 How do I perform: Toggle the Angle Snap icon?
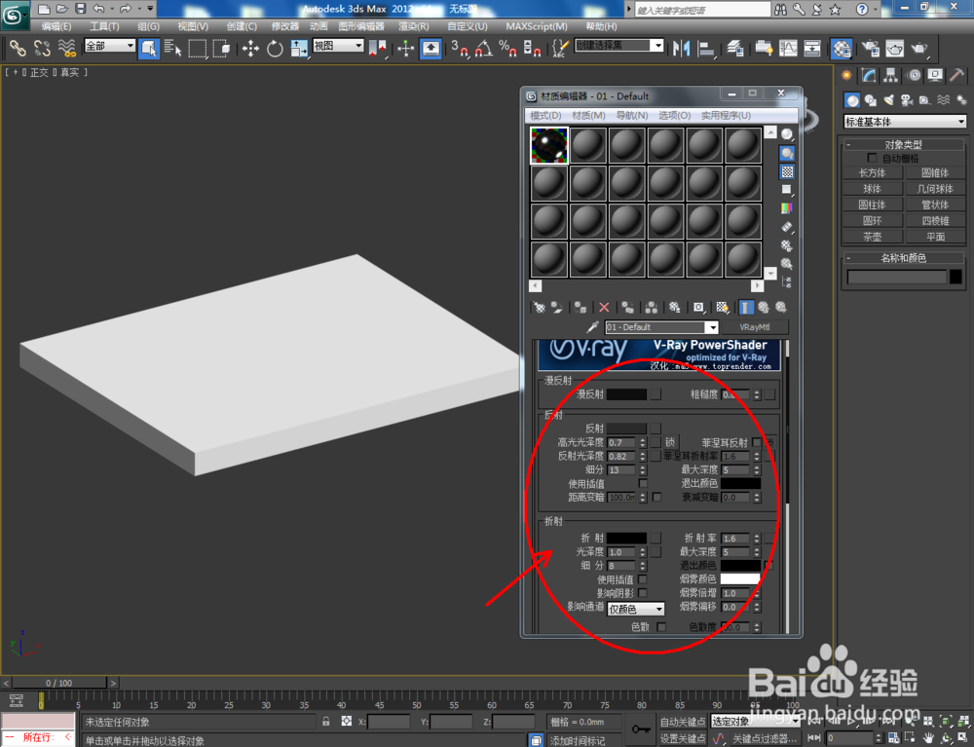coord(484,49)
